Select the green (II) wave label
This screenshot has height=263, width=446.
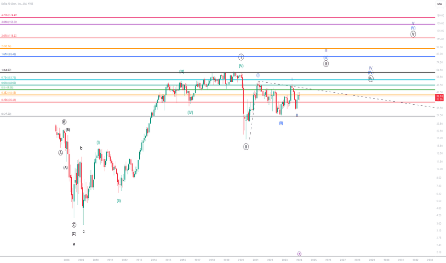119,201
